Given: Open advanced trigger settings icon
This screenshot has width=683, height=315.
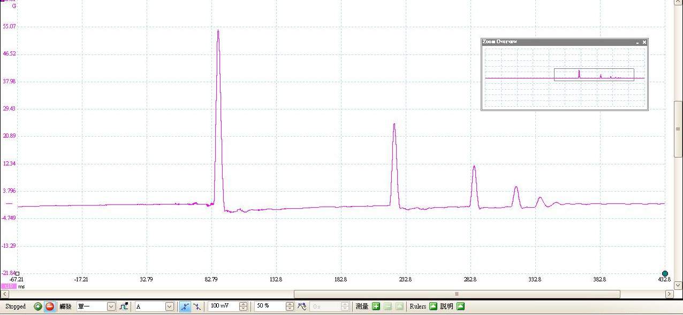Looking at the screenshot, I should pos(124,306).
